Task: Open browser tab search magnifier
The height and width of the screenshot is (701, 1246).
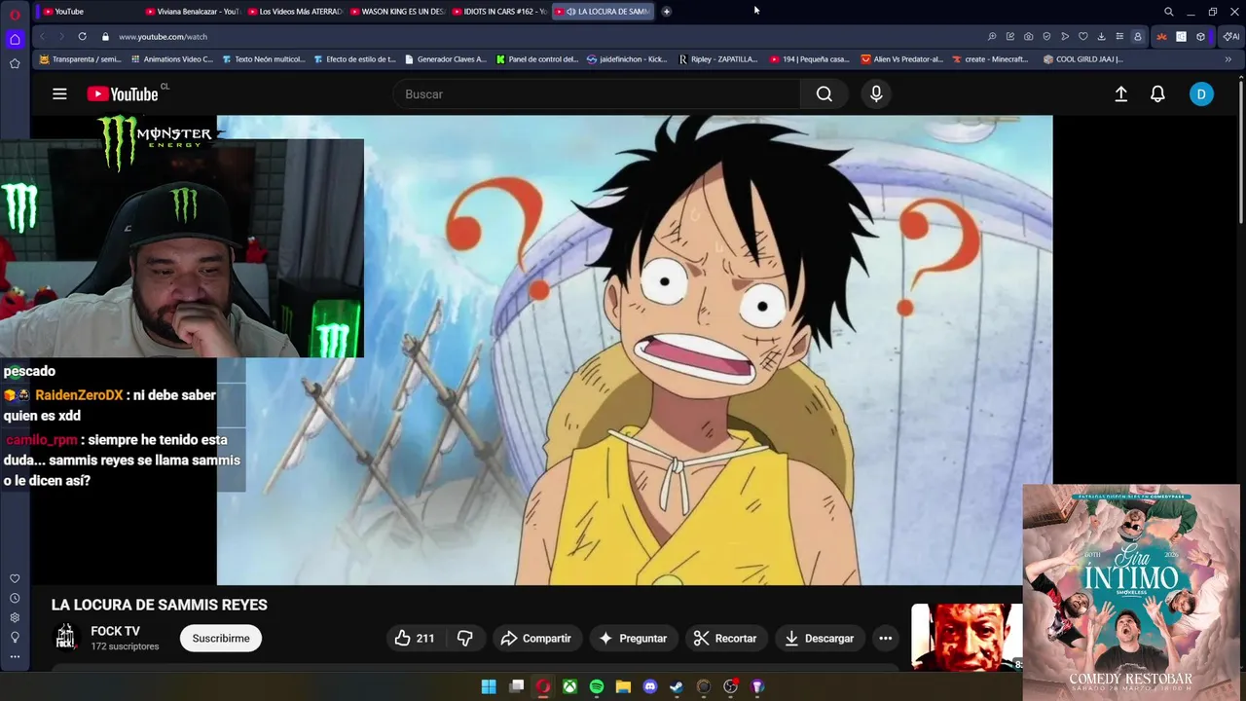Action: [1169, 12]
